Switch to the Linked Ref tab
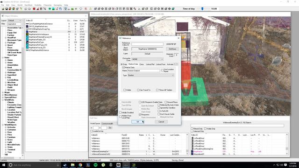 [150, 64]
